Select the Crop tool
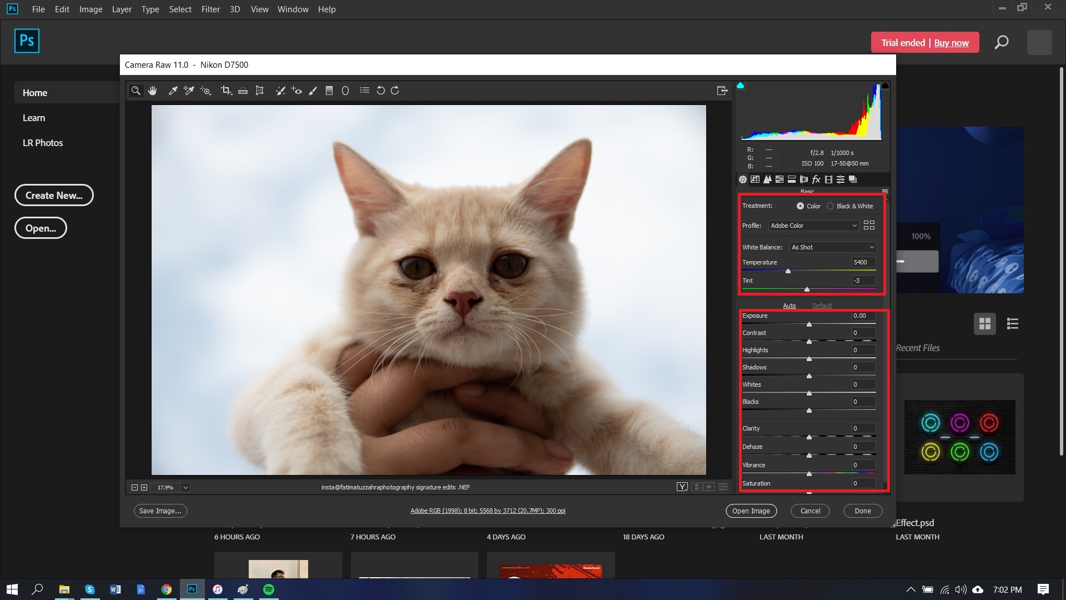Screen dimensions: 1066x600 225,91
